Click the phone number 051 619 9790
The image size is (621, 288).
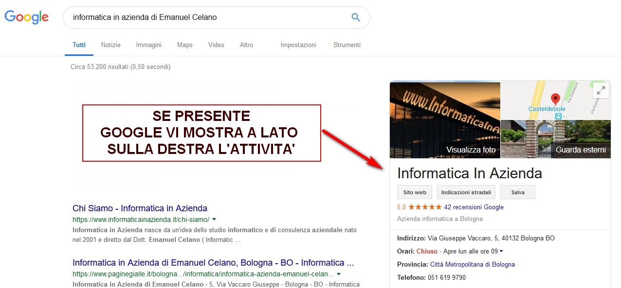(x=447, y=278)
